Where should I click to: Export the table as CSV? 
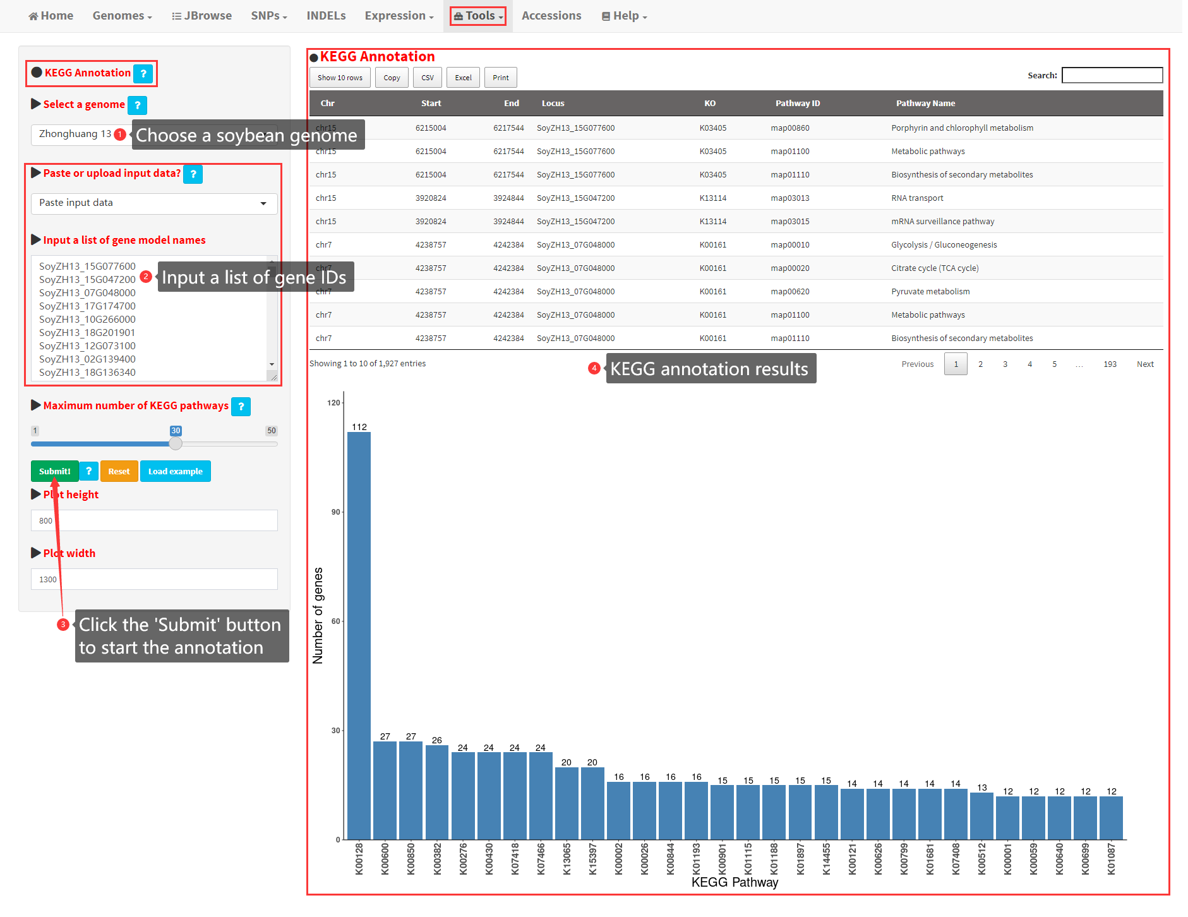(x=428, y=78)
